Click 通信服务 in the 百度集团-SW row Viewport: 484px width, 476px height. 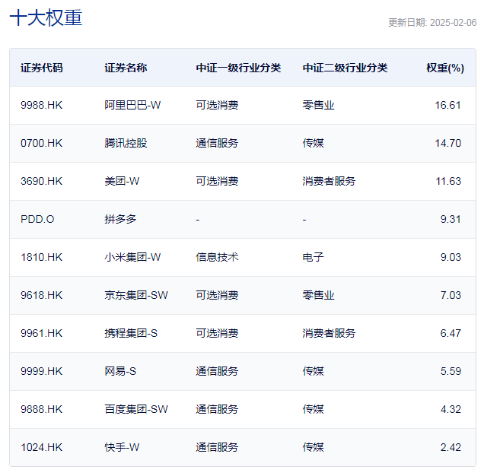pyautogui.click(x=217, y=409)
